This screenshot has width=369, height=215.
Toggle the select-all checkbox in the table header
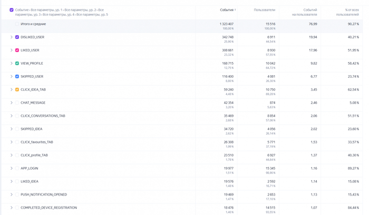[x=12, y=10]
